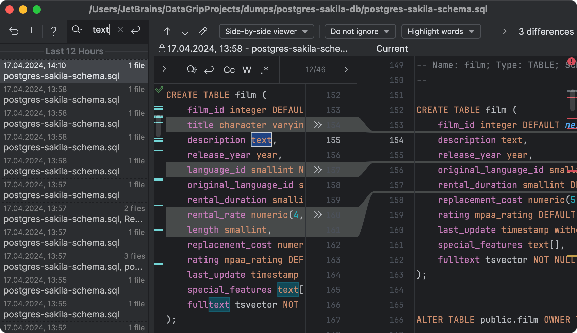
Task: Open the Highlight words dropdown
Action: [441, 31]
